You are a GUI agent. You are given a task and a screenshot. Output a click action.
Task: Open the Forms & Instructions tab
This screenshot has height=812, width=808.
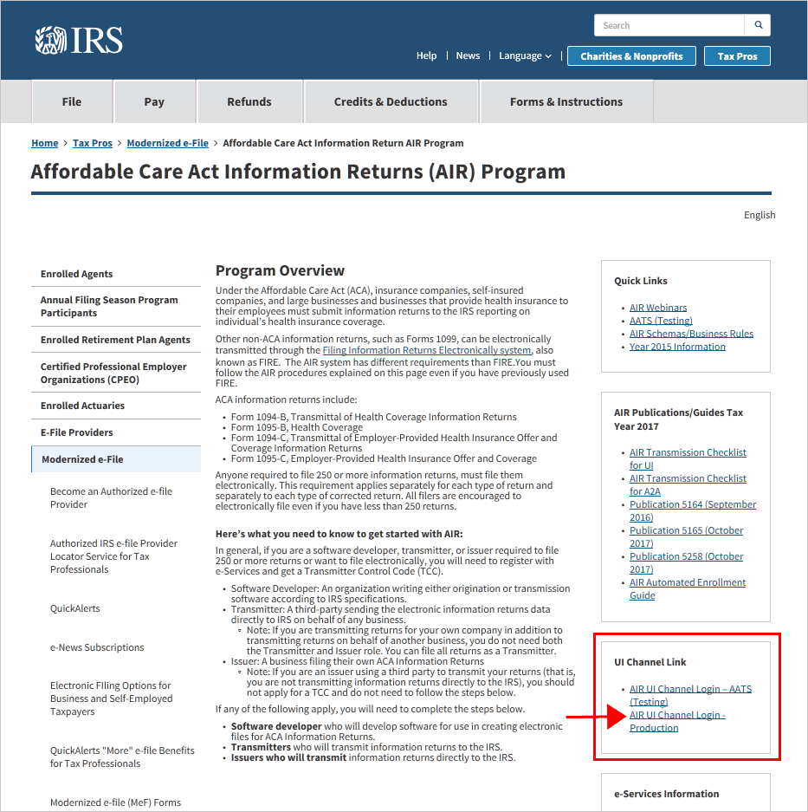tap(566, 101)
